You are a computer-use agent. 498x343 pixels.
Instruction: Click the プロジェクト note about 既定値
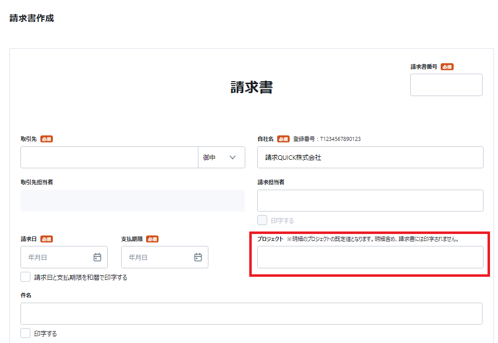click(373, 239)
